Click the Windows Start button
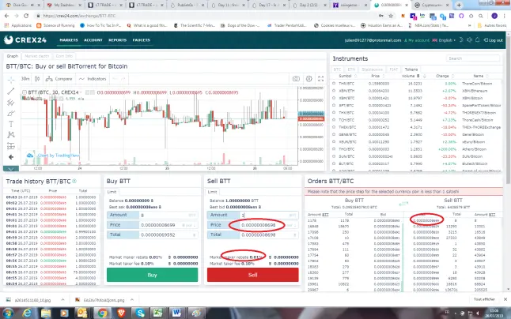The image size is (511, 319). pos(8,313)
